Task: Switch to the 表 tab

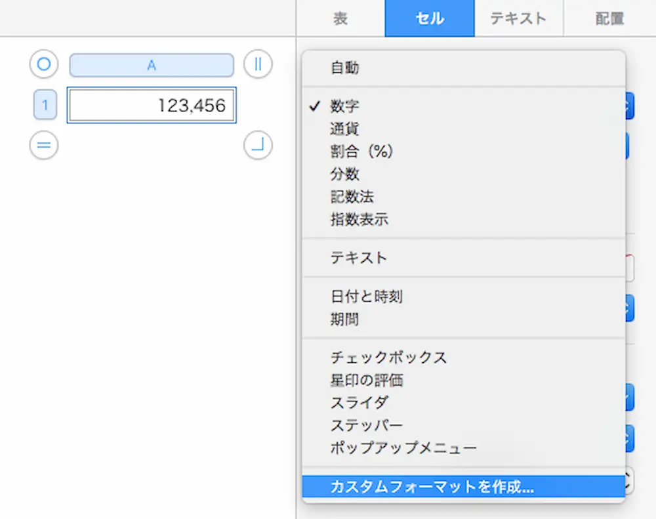Action: (340, 18)
